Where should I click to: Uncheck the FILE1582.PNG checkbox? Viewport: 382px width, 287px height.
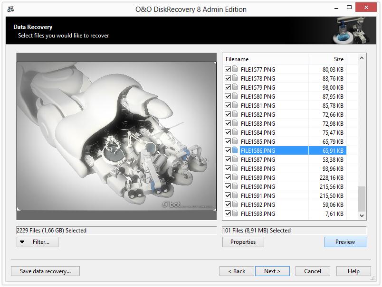pos(228,114)
